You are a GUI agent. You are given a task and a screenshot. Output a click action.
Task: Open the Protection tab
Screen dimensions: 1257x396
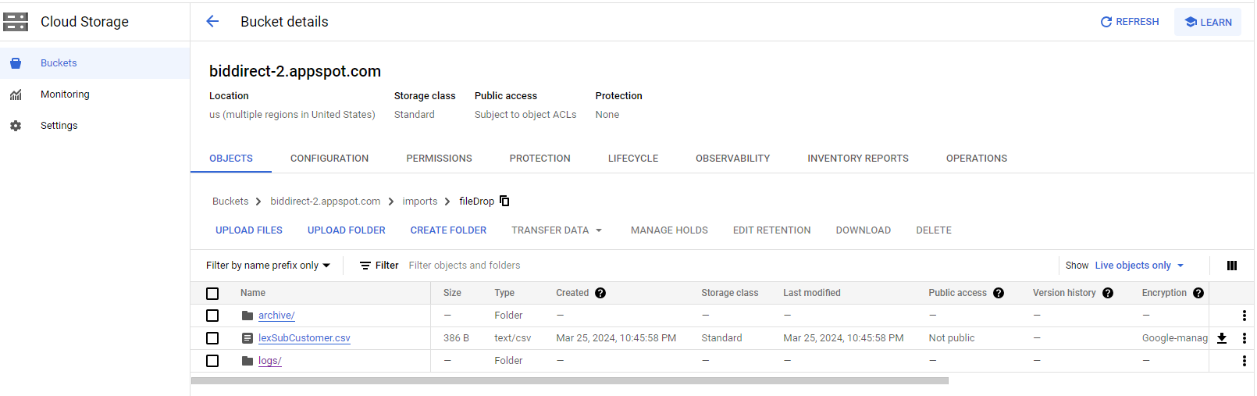coord(540,159)
